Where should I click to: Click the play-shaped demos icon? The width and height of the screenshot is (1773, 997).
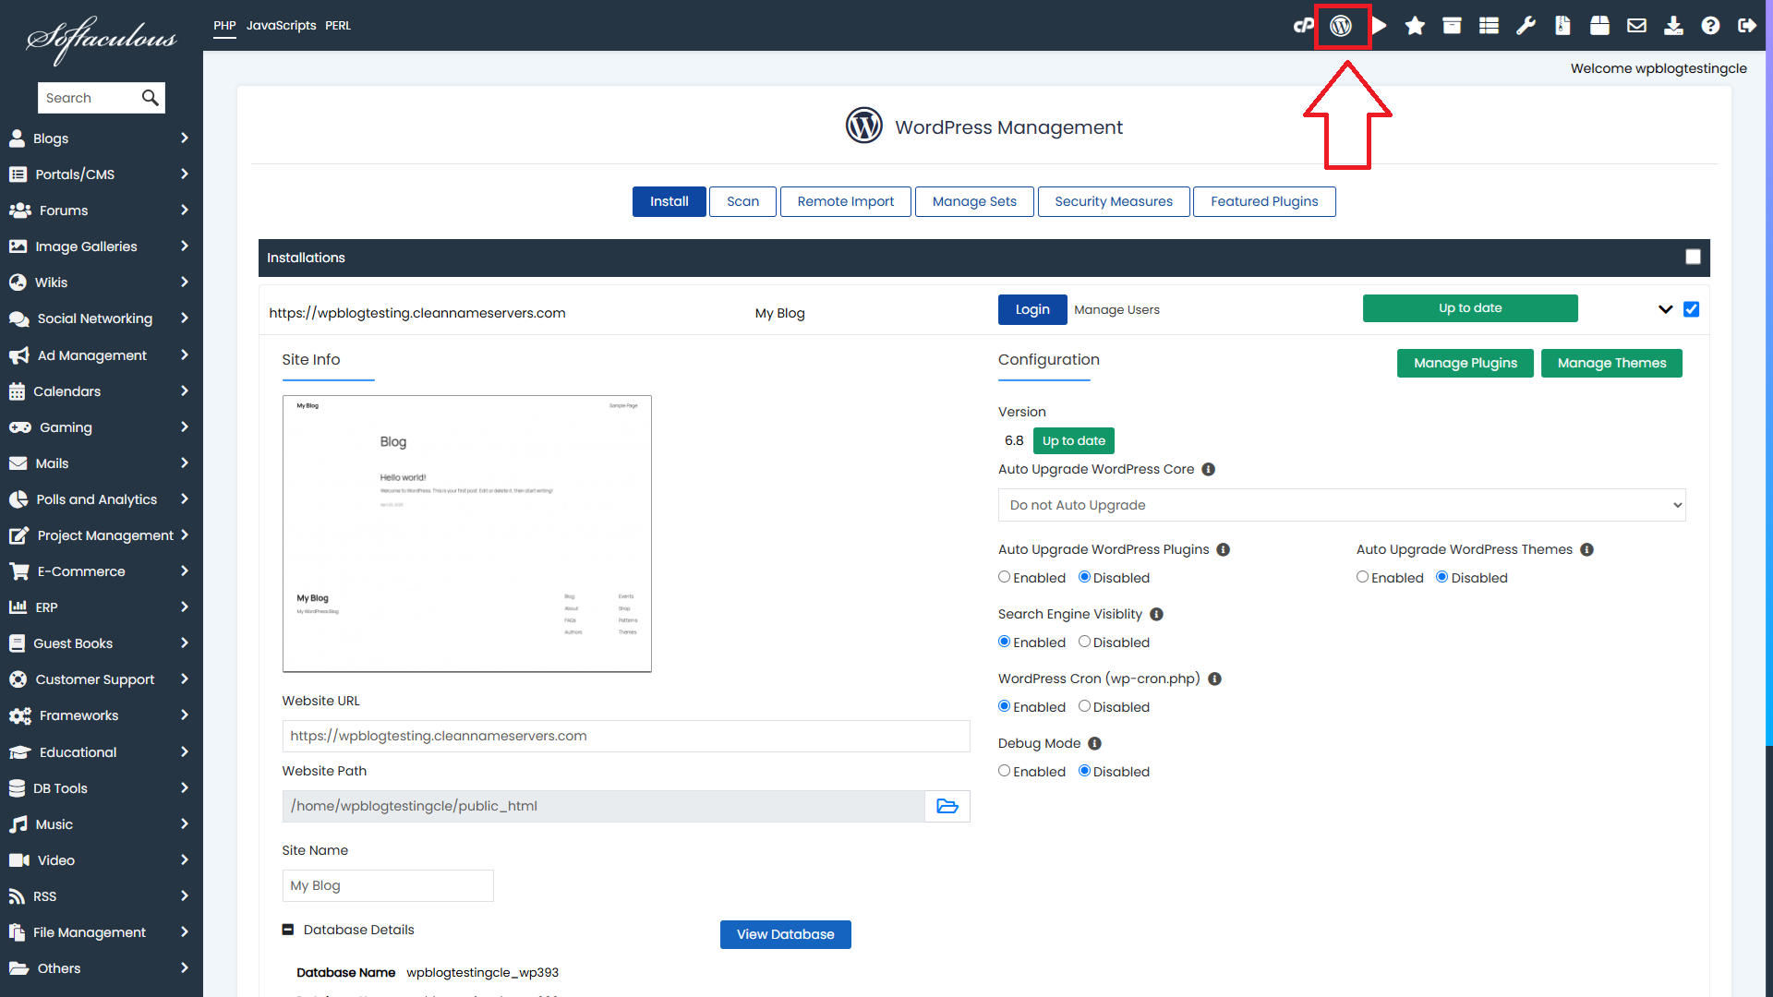coord(1379,26)
